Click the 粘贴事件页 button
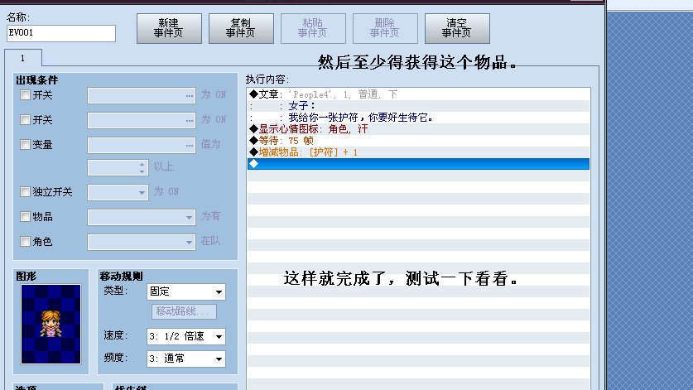Image resolution: width=693 pixels, height=390 pixels. (x=313, y=28)
